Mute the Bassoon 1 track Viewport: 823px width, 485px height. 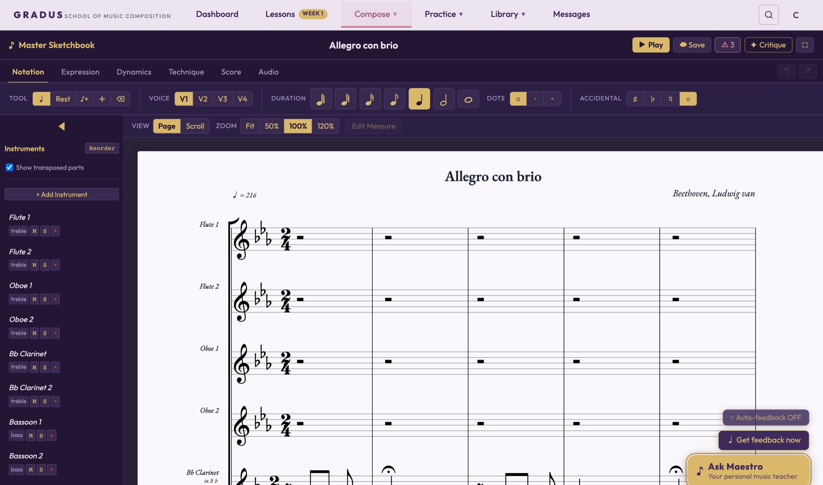pos(31,435)
